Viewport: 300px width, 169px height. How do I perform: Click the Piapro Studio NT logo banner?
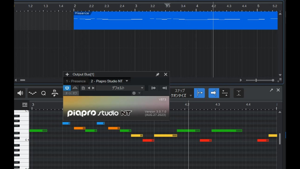[x=116, y=108]
